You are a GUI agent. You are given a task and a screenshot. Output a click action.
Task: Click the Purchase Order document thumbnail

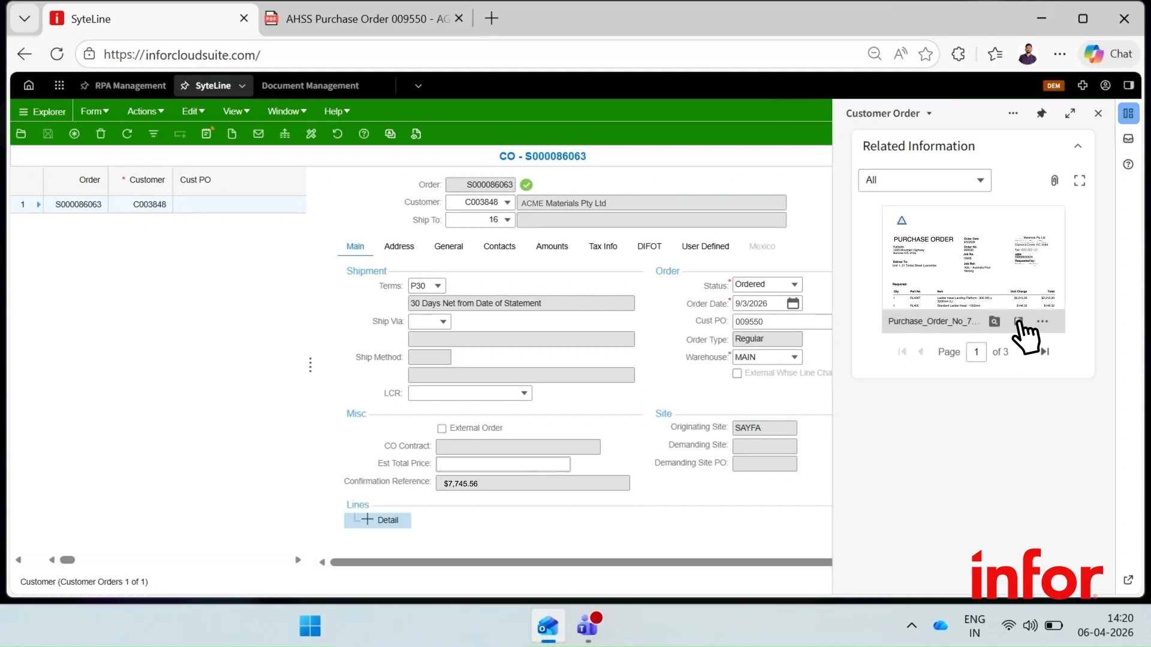click(973, 258)
